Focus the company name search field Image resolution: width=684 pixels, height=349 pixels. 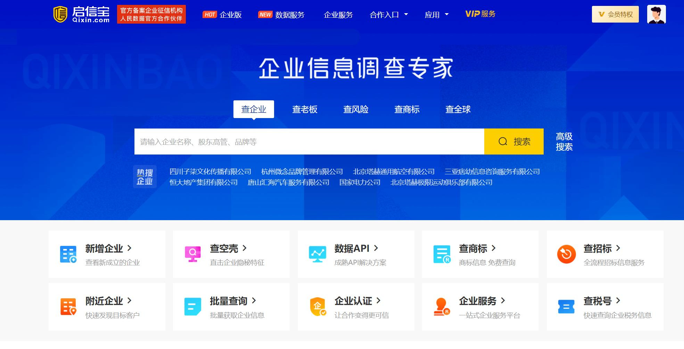point(309,142)
